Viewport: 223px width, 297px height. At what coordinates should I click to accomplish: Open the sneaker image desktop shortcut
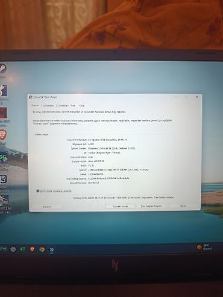click(x=4, y=200)
